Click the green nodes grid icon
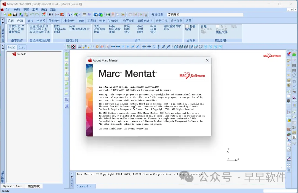 pos(108,15)
